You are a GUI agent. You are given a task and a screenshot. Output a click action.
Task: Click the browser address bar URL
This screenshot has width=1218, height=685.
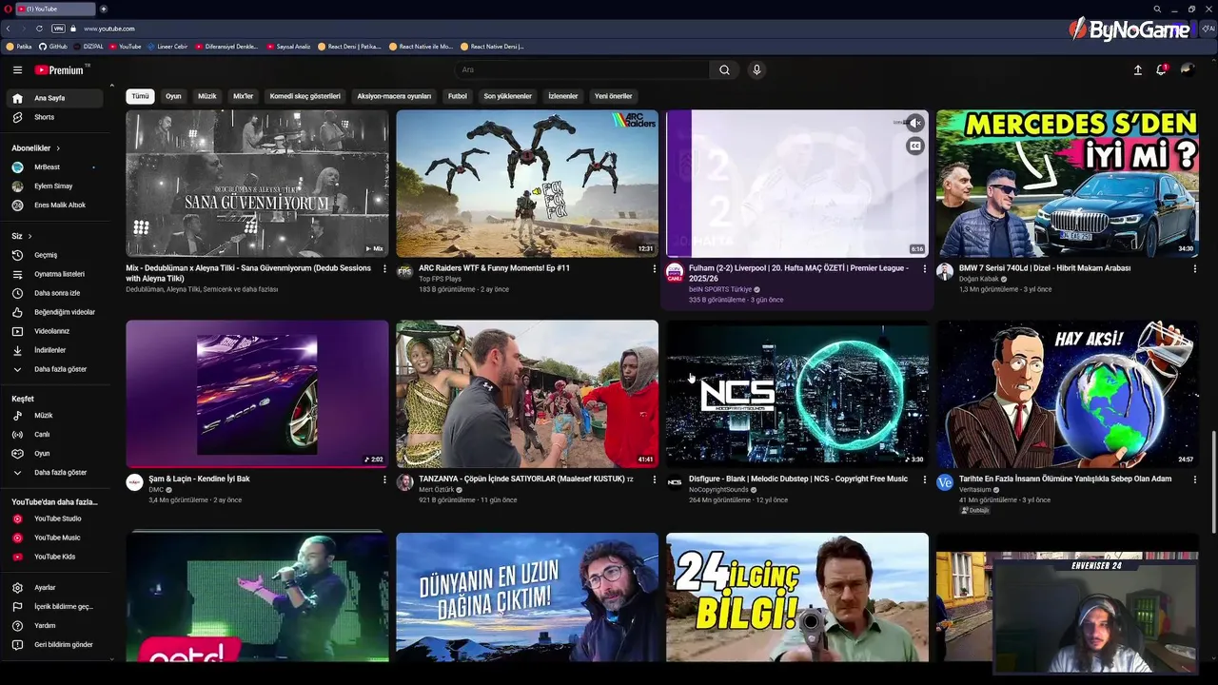coord(109,29)
